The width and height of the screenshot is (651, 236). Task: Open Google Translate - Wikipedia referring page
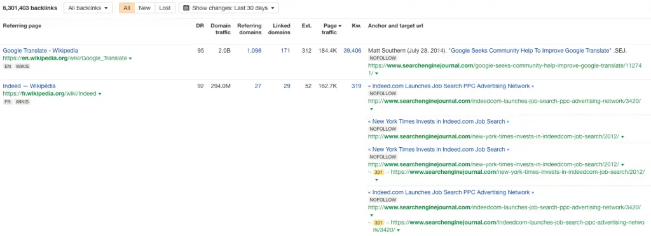pos(40,51)
